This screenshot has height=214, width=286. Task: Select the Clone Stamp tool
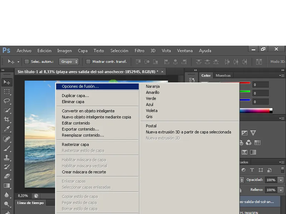point(7,158)
